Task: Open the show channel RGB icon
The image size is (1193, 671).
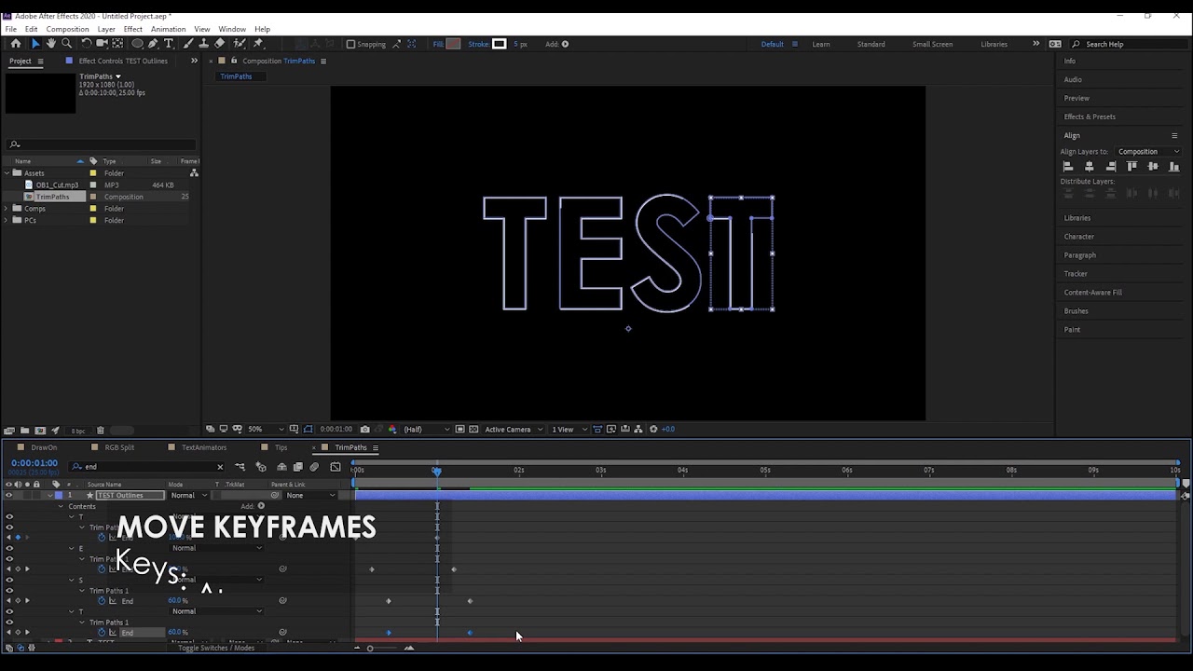Action: [391, 430]
